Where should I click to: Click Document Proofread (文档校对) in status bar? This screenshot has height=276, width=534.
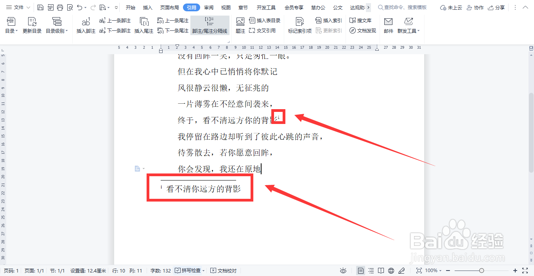(224, 271)
